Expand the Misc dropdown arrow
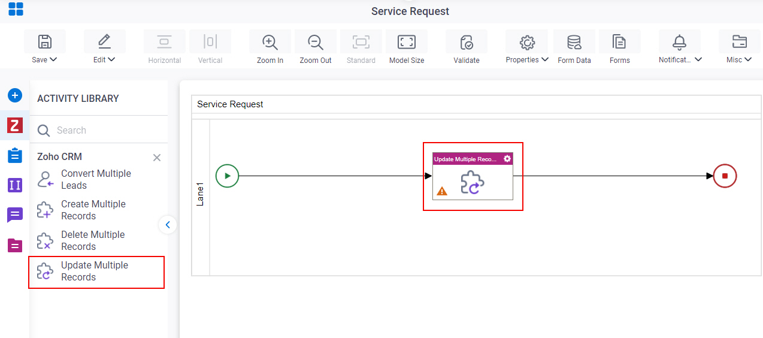Image resolution: width=763 pixels, height=338 pixels. point(749,59)
